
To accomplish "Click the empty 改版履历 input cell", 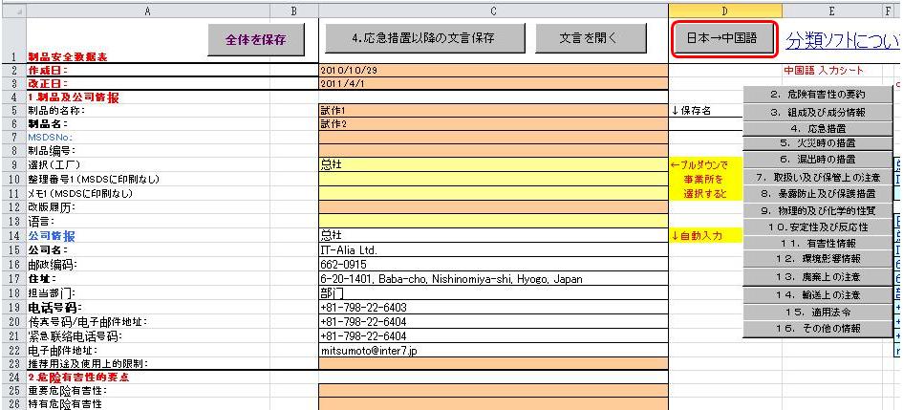I will point(493,206).
